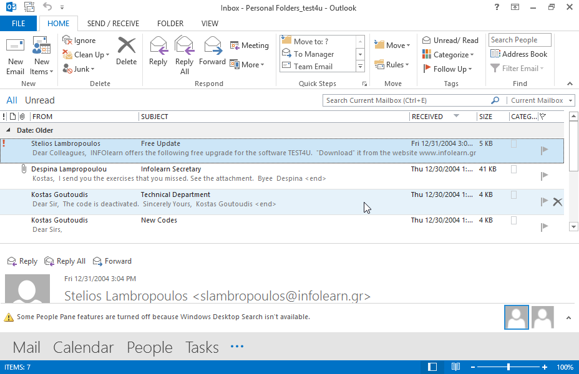Toggle category box for Technical Department email
Viewport: 579px width, 374px height.
[x=513, y=194]
